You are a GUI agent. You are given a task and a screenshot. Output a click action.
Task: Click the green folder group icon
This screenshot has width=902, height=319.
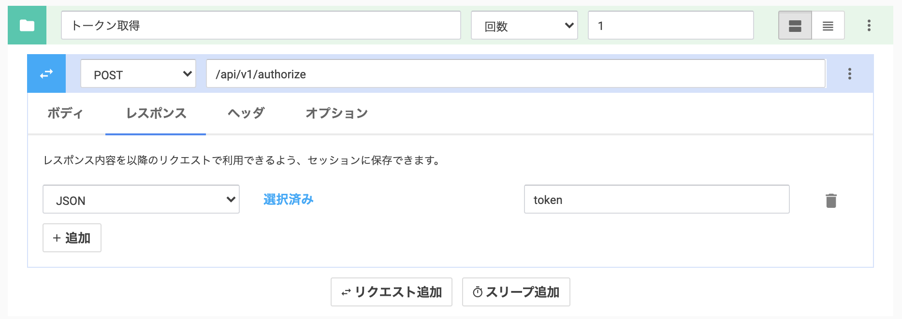[x=27, y=25]
